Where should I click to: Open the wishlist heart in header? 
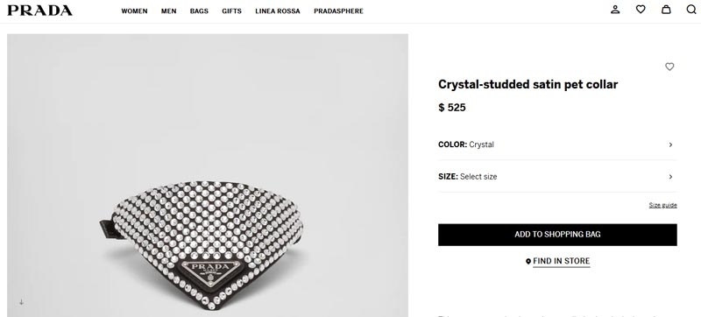pyautogui.click(x=641, y=10)
